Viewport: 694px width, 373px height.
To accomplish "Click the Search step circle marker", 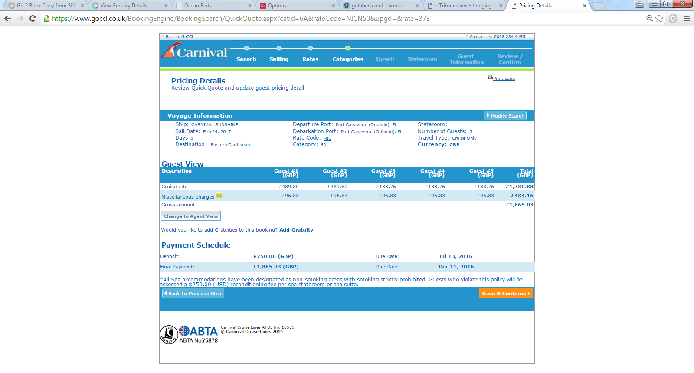I will (246, 48).
